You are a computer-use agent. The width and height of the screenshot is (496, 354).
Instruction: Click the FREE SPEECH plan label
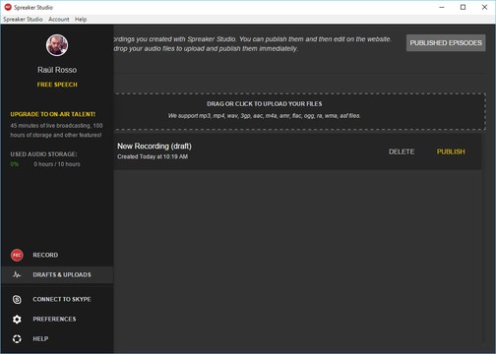coord(57,85)
